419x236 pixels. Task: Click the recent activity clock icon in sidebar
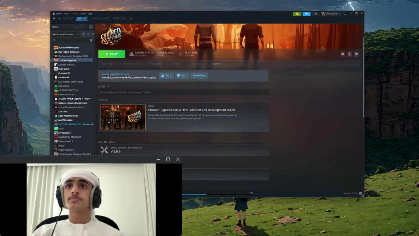(88, 34)
